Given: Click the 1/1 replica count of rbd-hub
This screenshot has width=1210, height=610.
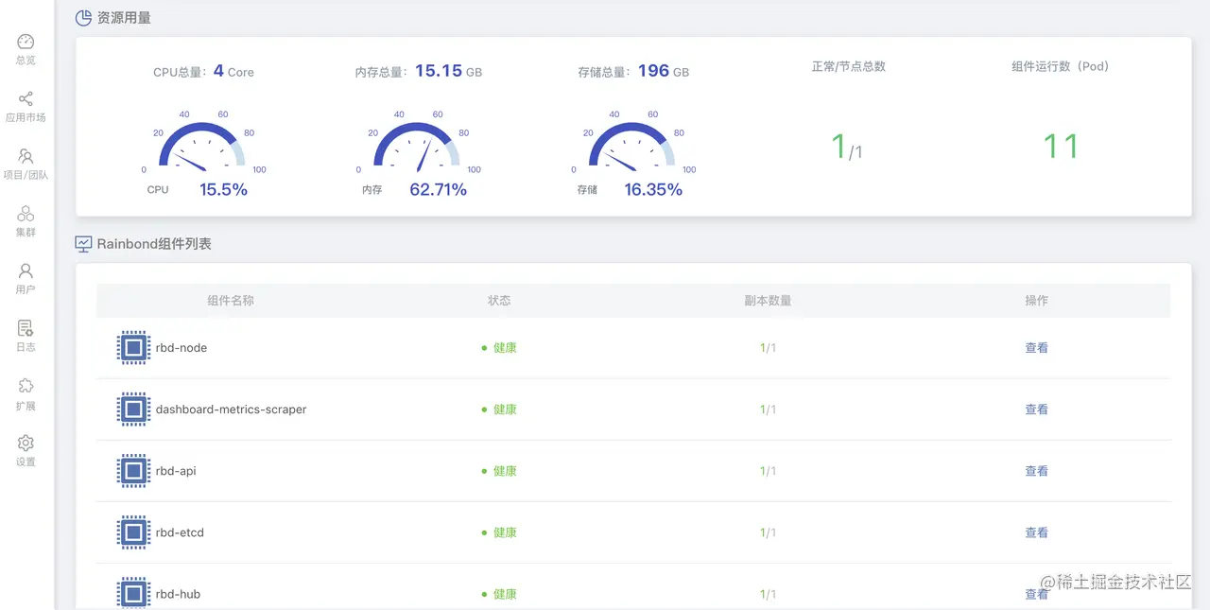Looking at the screenshot, I should tap(768, 594).
